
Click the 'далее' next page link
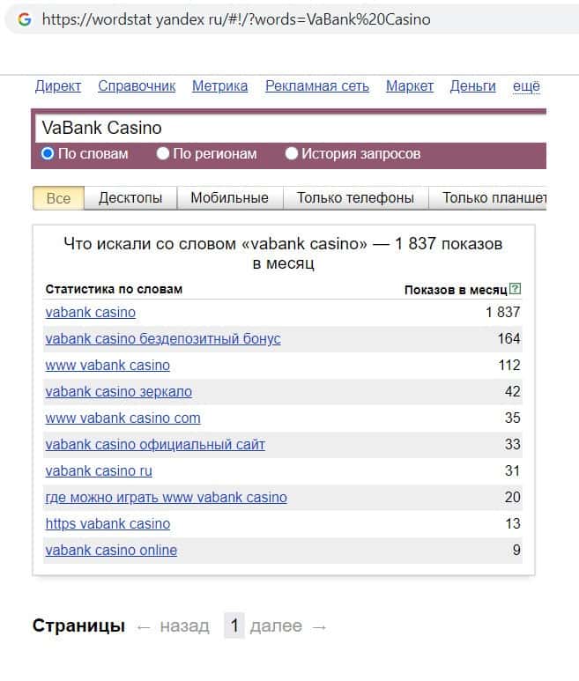[276, 625]
